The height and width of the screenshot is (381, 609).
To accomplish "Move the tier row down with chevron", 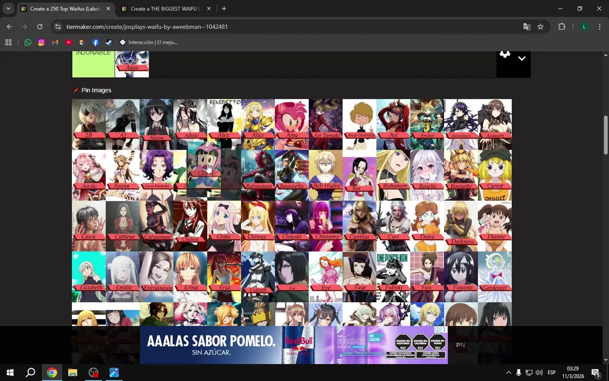I will coord(522,58).
